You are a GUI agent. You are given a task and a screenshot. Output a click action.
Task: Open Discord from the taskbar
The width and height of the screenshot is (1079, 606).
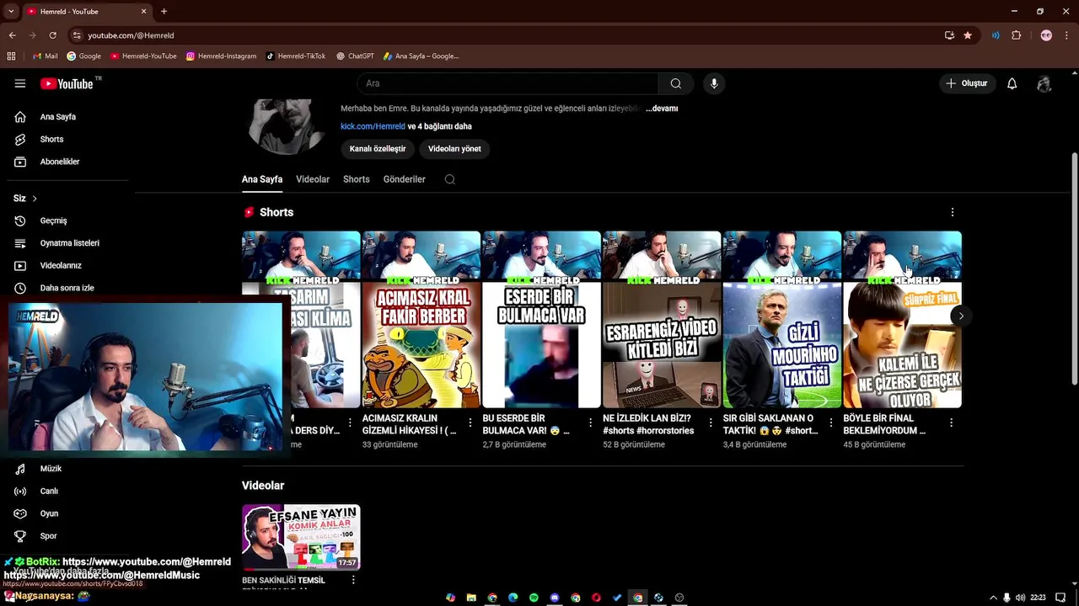pyautogui.click(x=555, y=598)
